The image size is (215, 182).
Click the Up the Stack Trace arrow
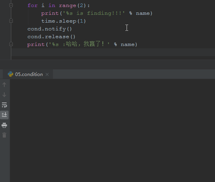point(4,85)
